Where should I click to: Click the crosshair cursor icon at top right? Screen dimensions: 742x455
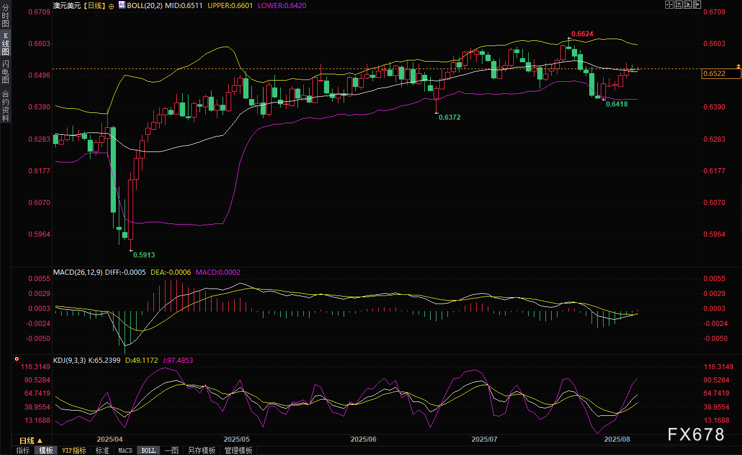(x=669, y=5)
